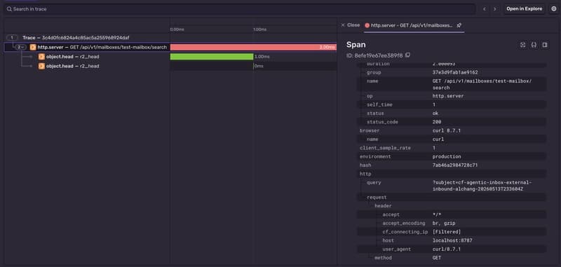Select the second object.head r2_head span
The image size is (561, 267).
(73, 66)
